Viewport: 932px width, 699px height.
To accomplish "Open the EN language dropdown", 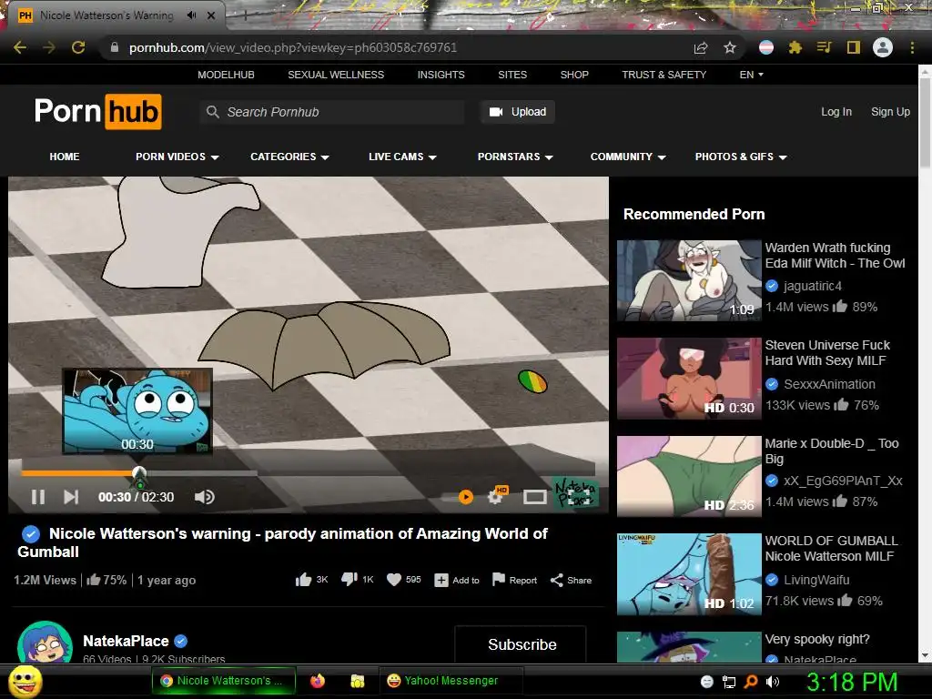I will click(x=751, y=75).
